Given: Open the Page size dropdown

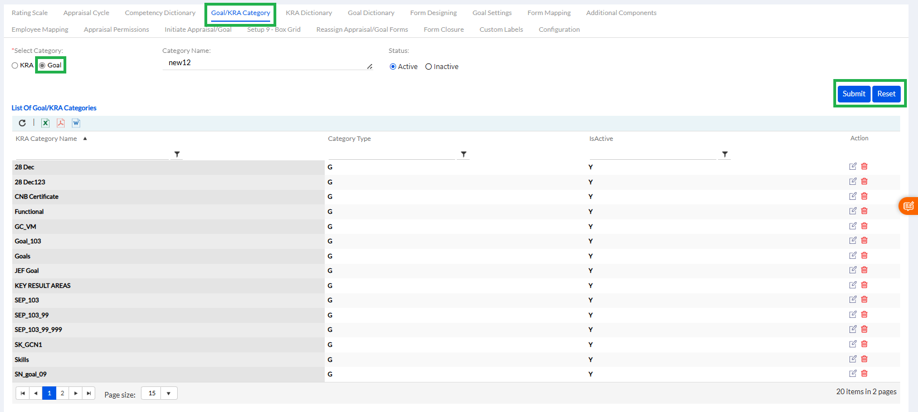Looking at the screenshot, I should (x=168, y=394).
